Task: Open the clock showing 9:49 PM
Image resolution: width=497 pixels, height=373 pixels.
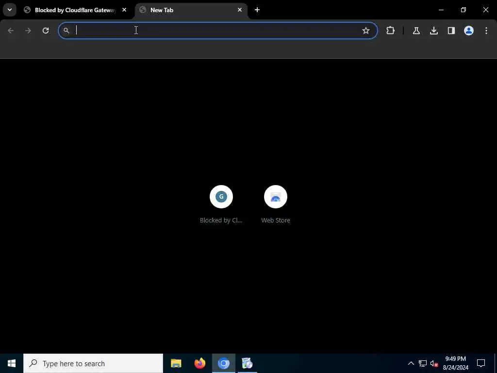Action: click(455, 363)
